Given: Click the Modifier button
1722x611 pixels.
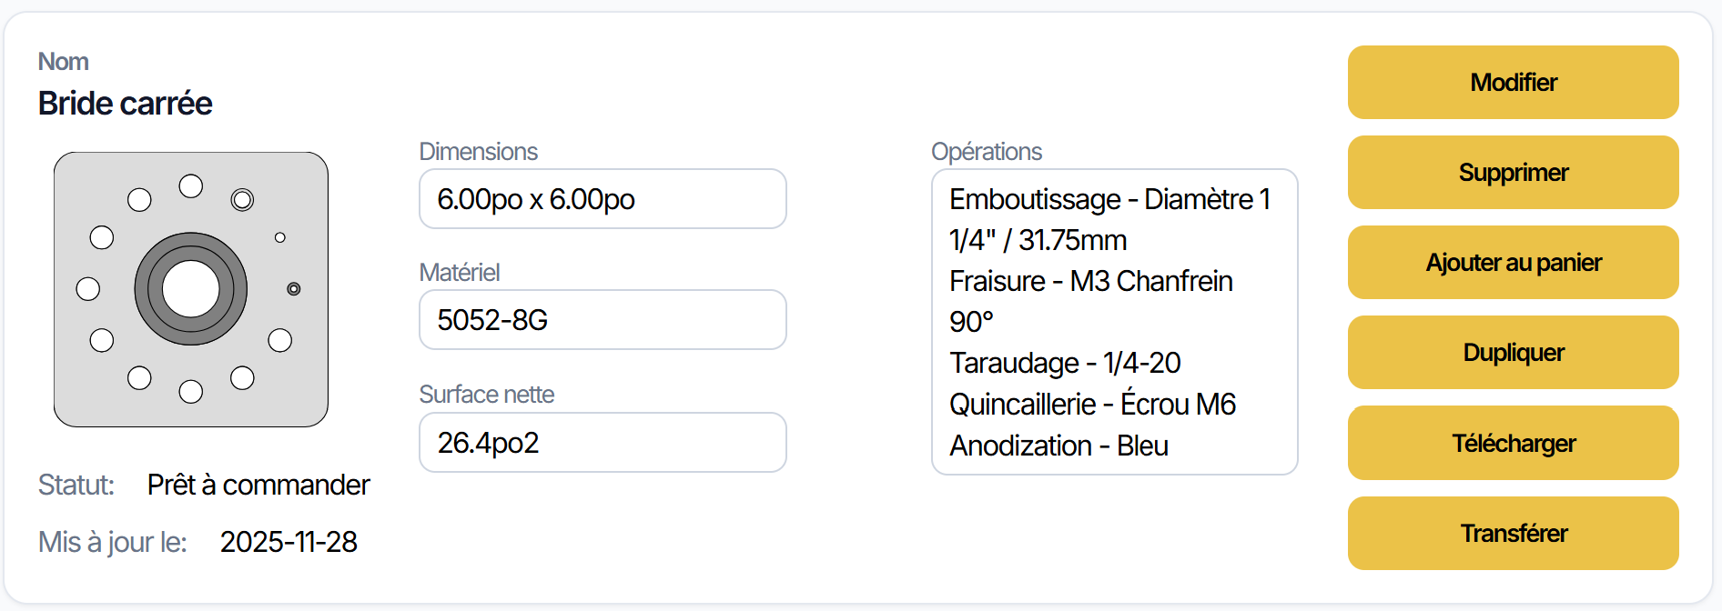Looking at the screenshot, I should tap(1513, 83).
